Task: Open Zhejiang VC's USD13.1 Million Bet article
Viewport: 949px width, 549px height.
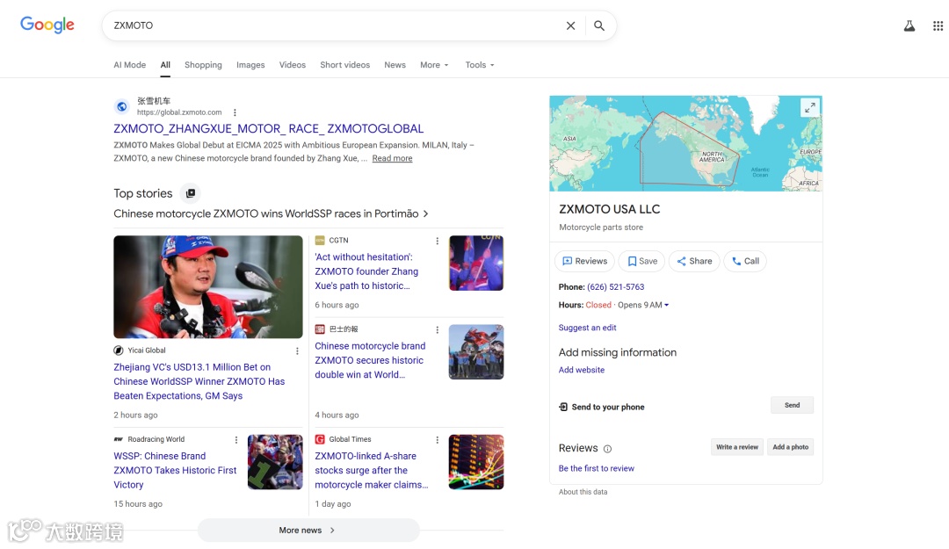Action: coord(199,381)
